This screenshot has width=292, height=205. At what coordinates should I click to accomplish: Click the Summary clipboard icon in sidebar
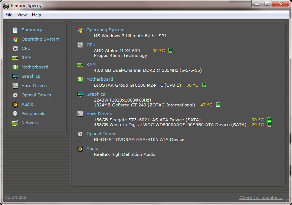[x=15, y=30]
